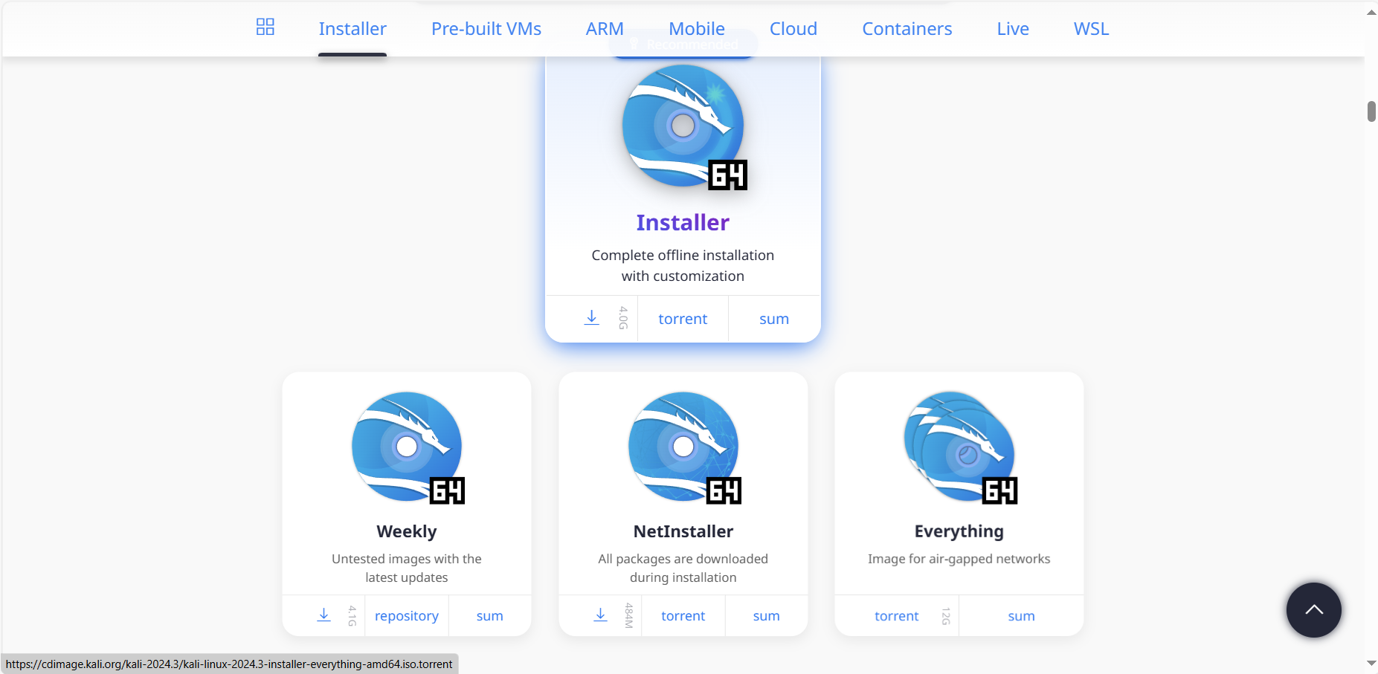Click the 4.0G size label on Installer

pos(623,318)
